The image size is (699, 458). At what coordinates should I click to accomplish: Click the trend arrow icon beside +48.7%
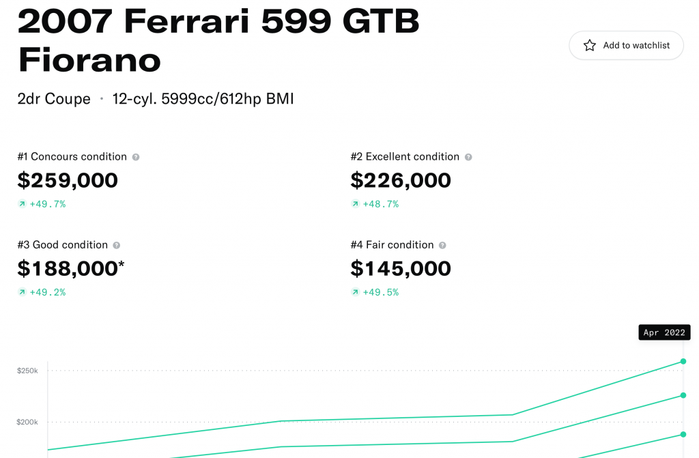[x=355, y=204]
